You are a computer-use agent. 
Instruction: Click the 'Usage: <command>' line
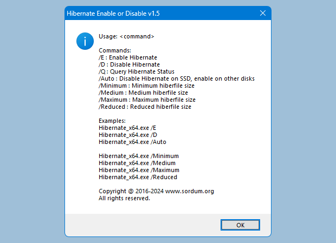(126, 37)
